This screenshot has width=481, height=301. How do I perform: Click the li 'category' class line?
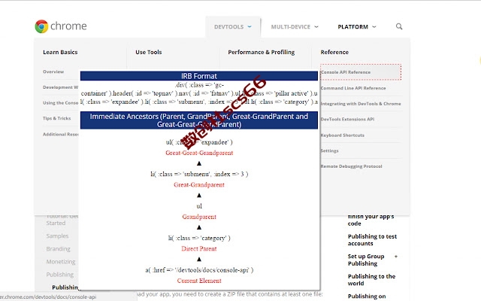[199, 238]
